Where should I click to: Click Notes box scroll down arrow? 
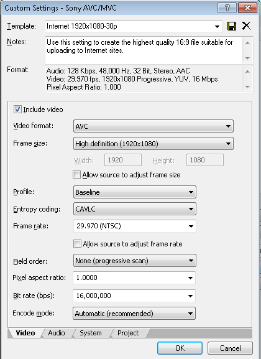coord(248,58)
